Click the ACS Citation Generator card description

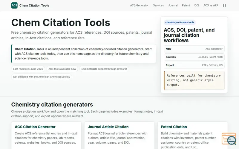pyautogui.click(x=46, y=138)
